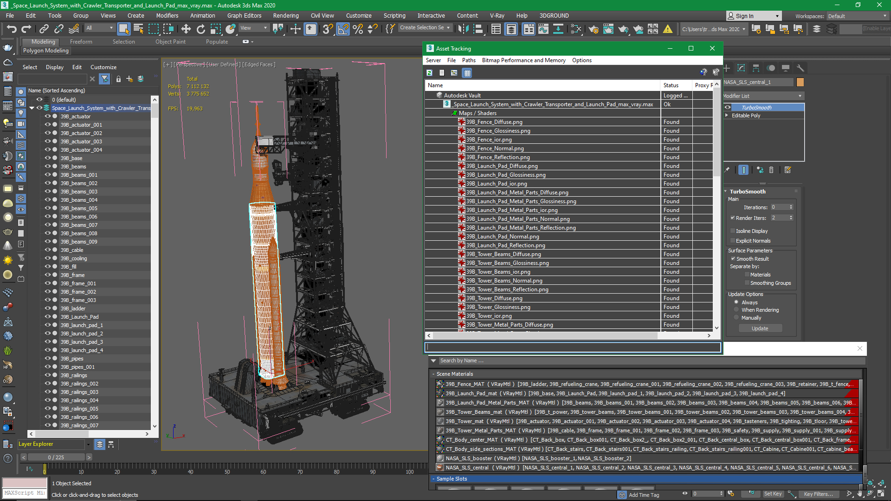Viewport: 891px width, 501px height.
Task: Open the selection filter All dropdown
Action: (99, 28)
